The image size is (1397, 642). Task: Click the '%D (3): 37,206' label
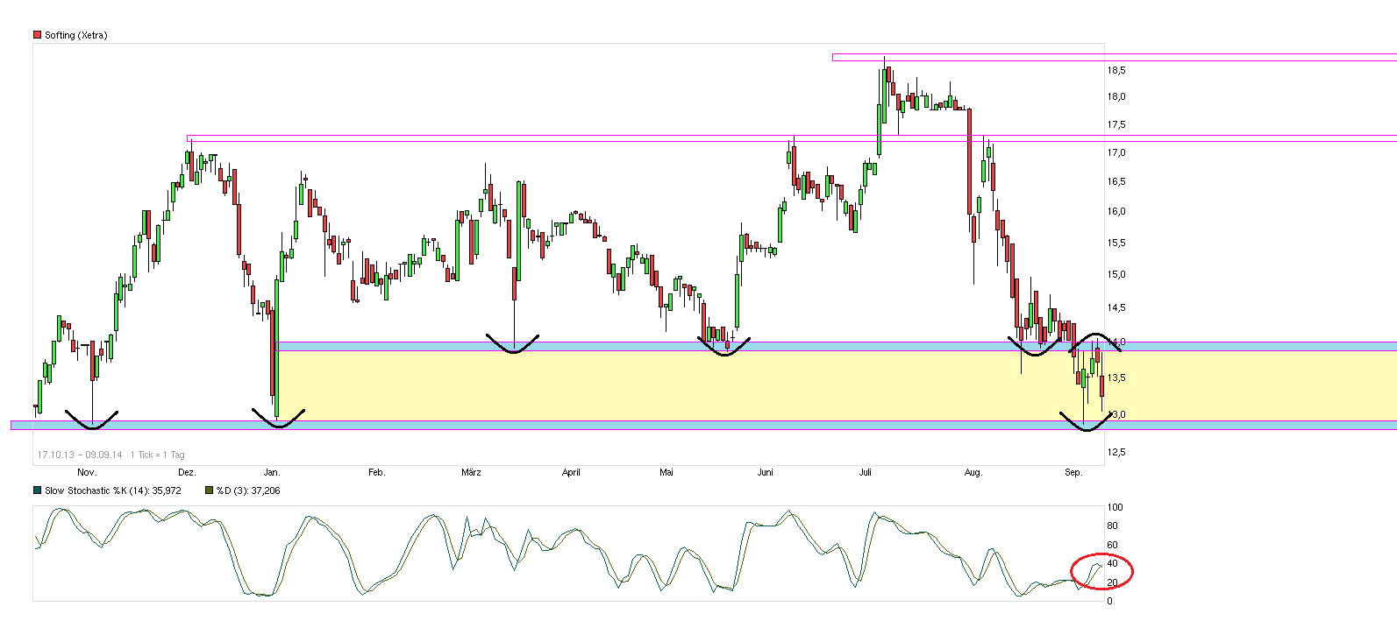tap(248, 490)
